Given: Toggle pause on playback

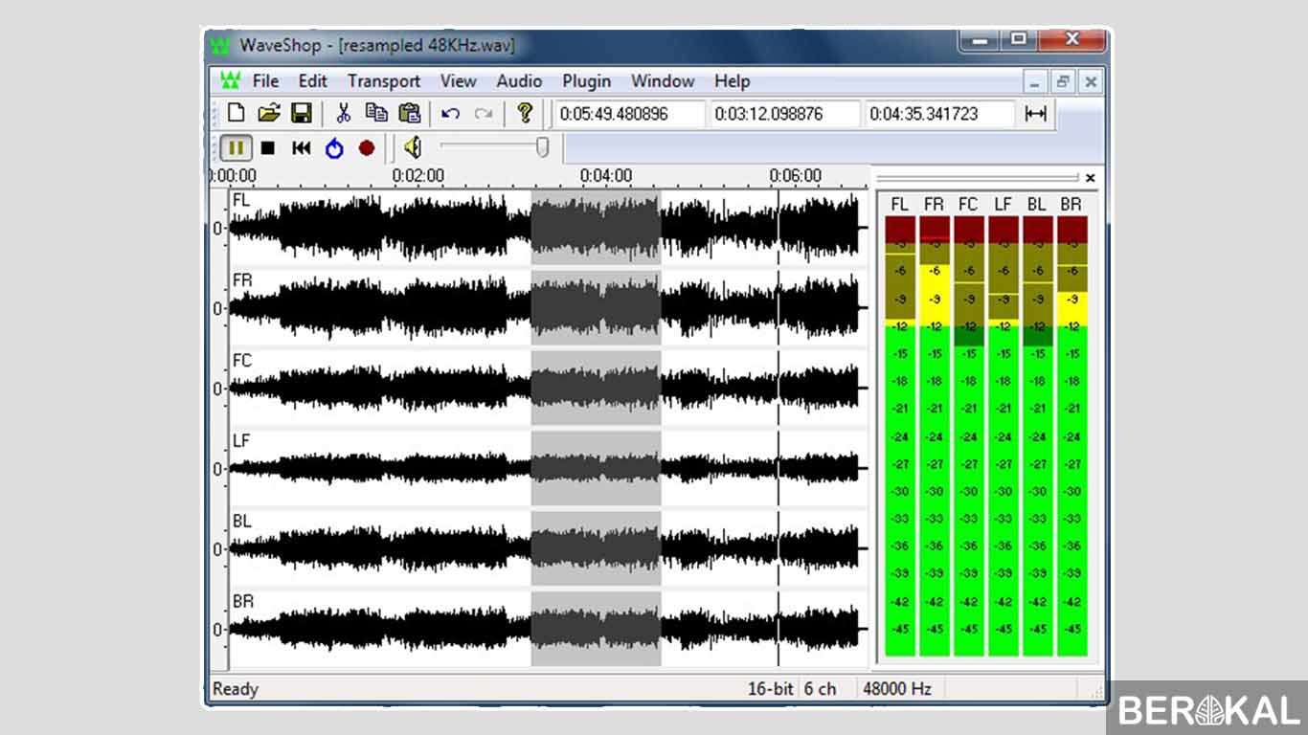Looking at the screenshot, I should pos(236,147).
